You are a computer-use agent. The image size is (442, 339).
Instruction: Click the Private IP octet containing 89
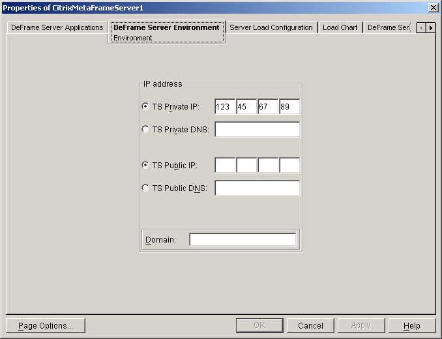289,106
